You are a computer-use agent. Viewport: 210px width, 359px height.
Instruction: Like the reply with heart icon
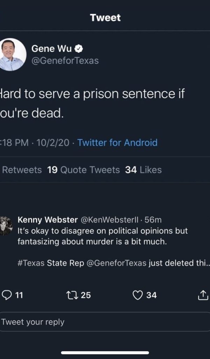click(x=138, y=295)
